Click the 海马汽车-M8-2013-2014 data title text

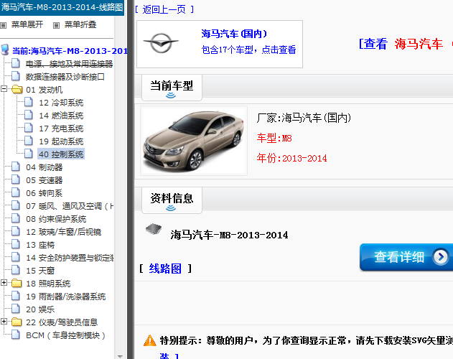coord(229,235)
